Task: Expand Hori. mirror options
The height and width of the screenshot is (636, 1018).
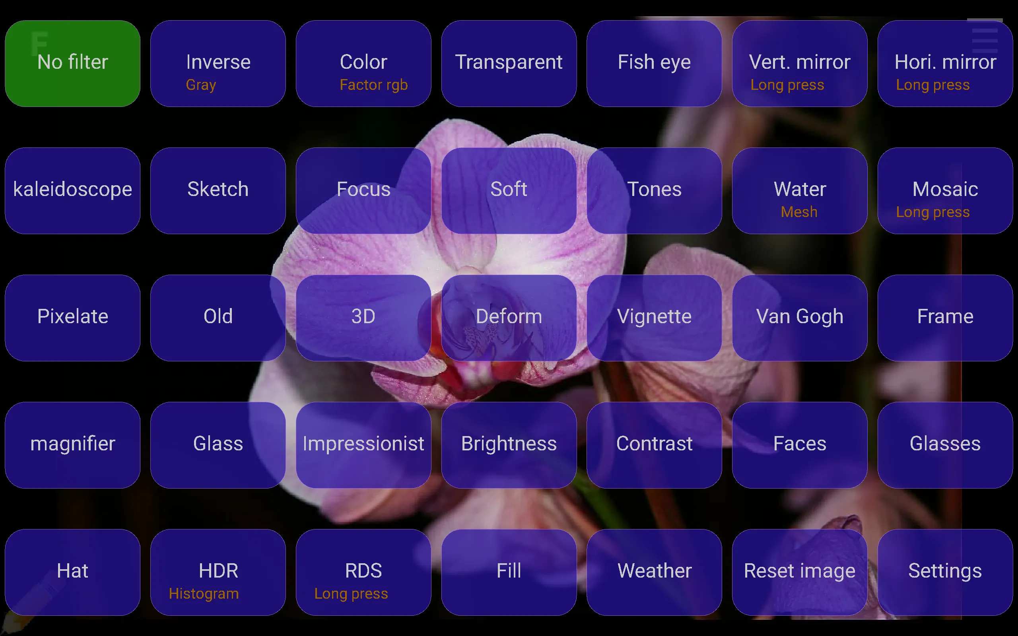Action: pos(946,62)
